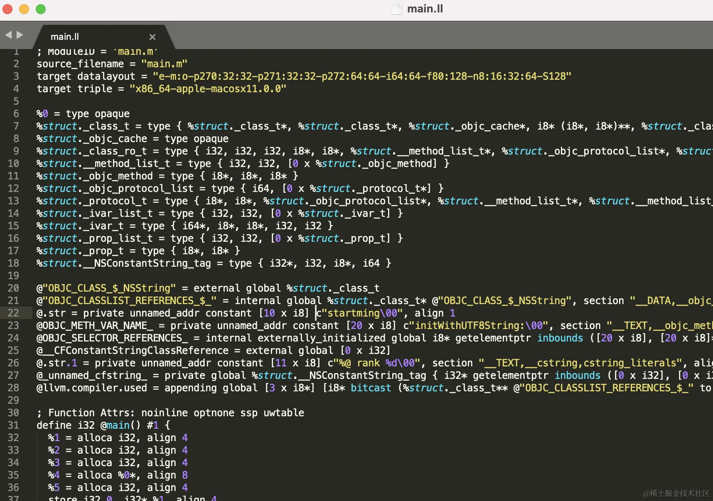Click the 'bitcast' keyword on line 28

[x=371, y=388]
